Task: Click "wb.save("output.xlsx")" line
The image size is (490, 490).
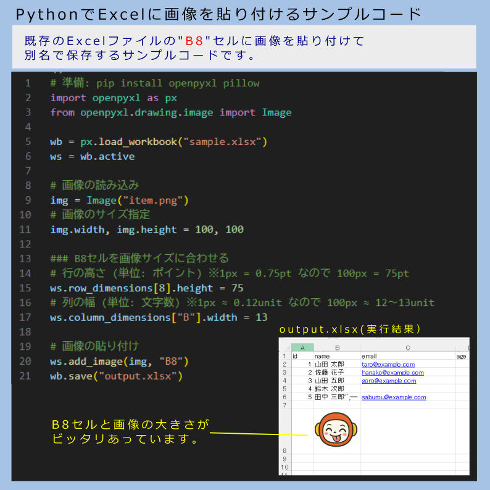Action: pyautogui.click(x=116, y=376)
